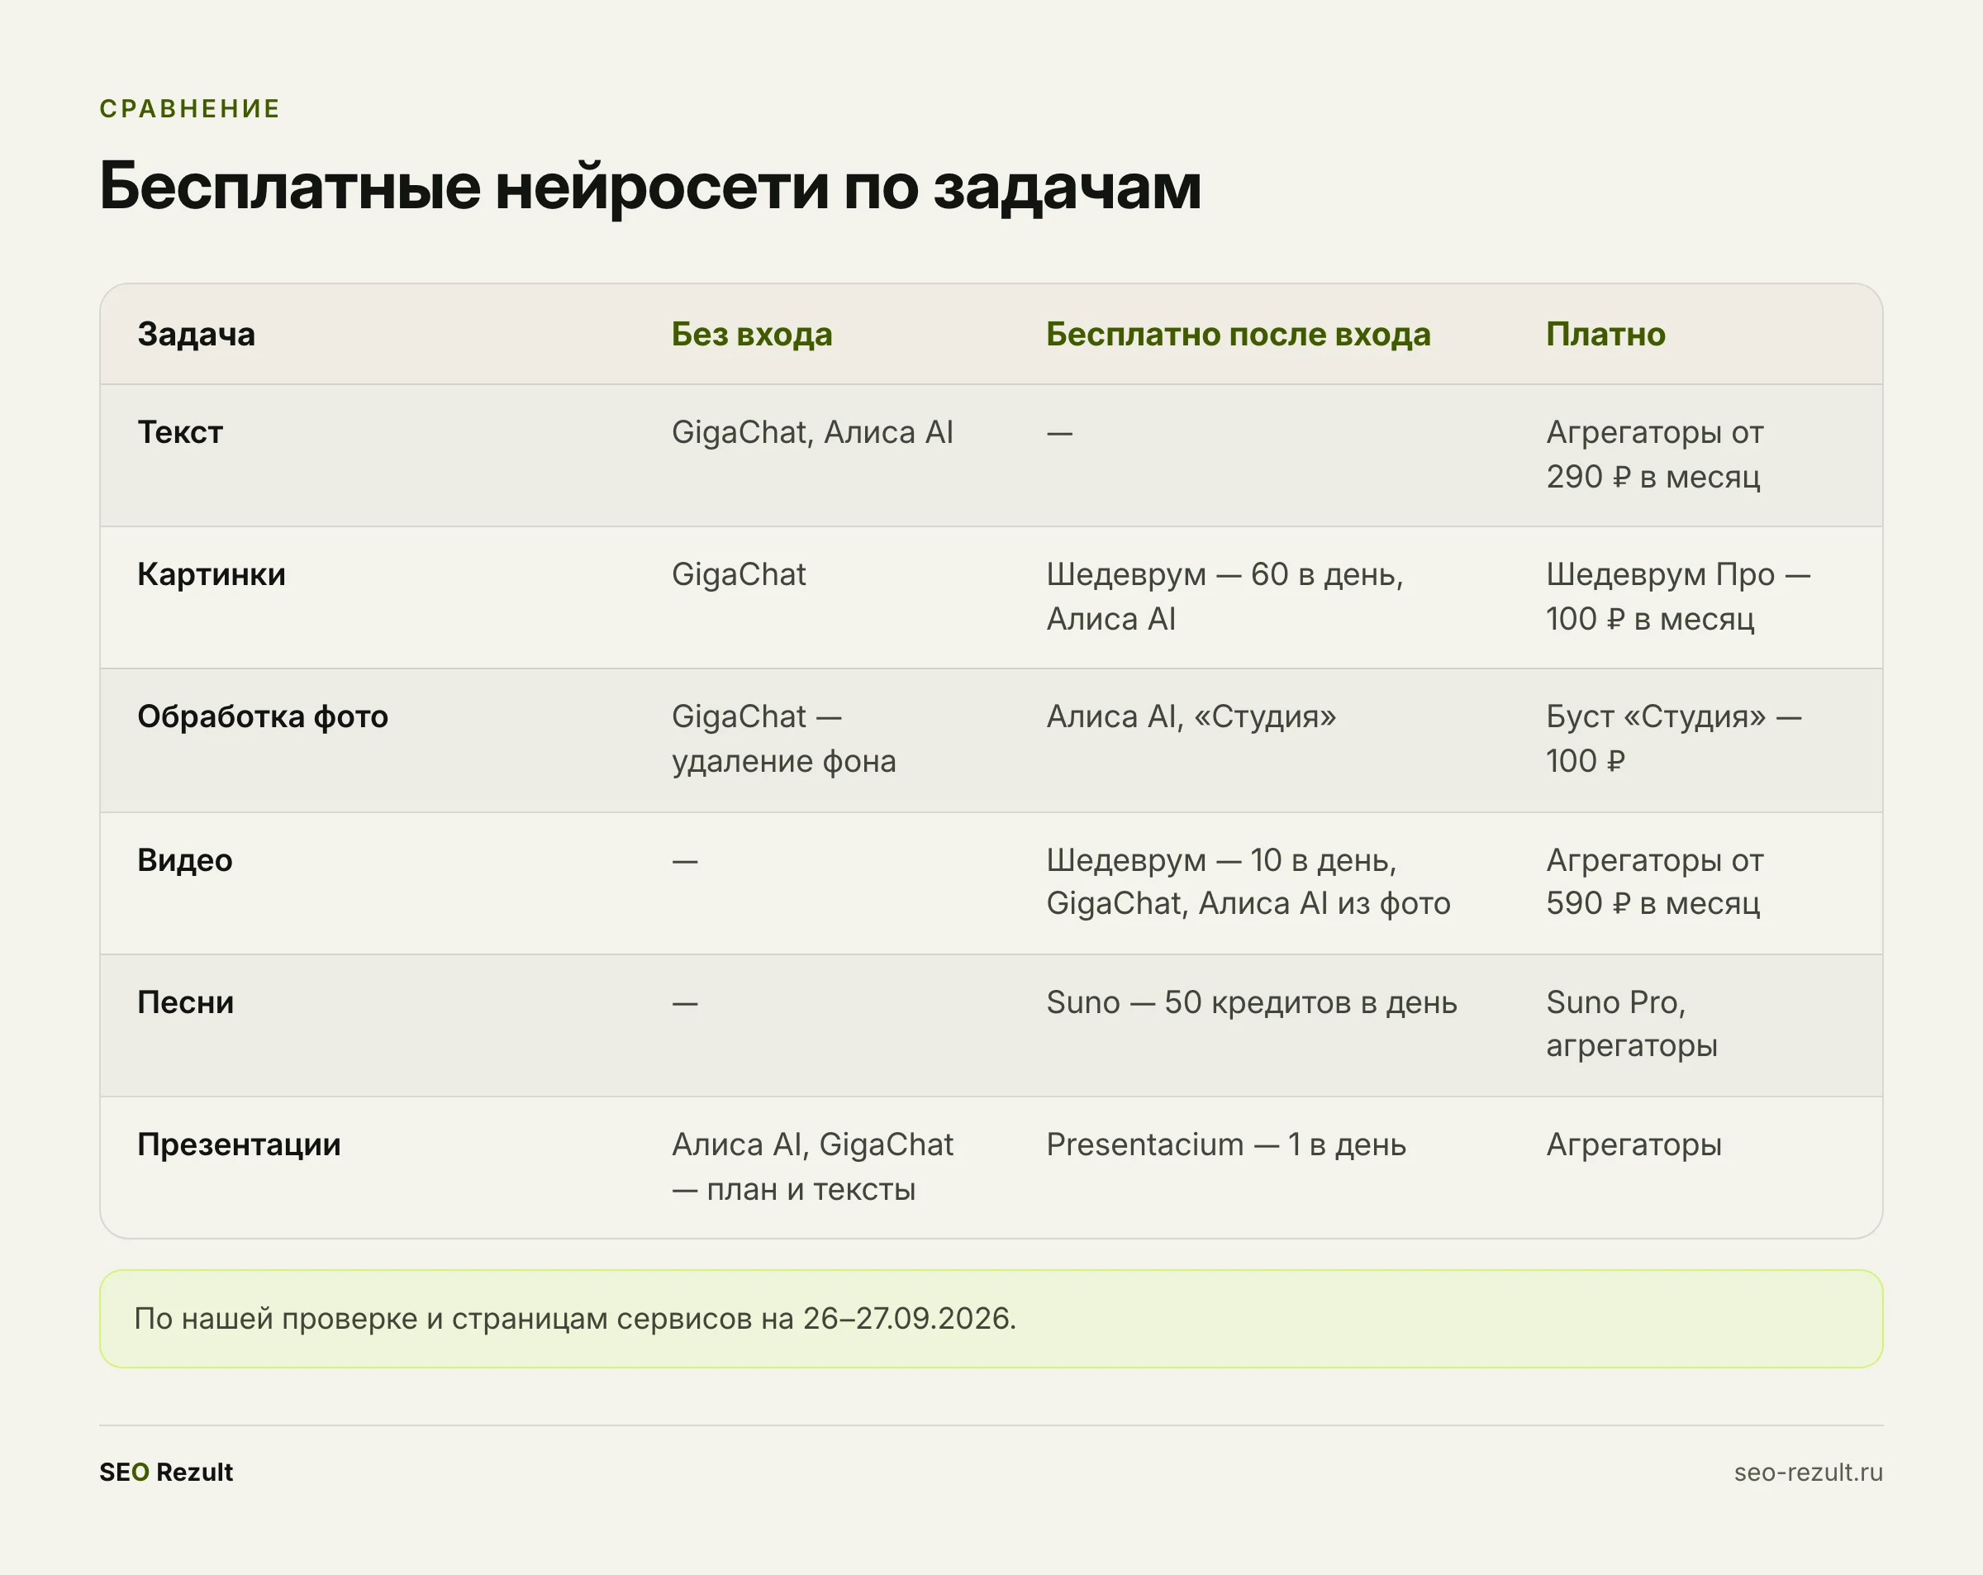This screenshot has width=1983, height=1575.
Task: Click "Агрегаторы" cell in Презентации row
Action: tap(1633, 1144)
